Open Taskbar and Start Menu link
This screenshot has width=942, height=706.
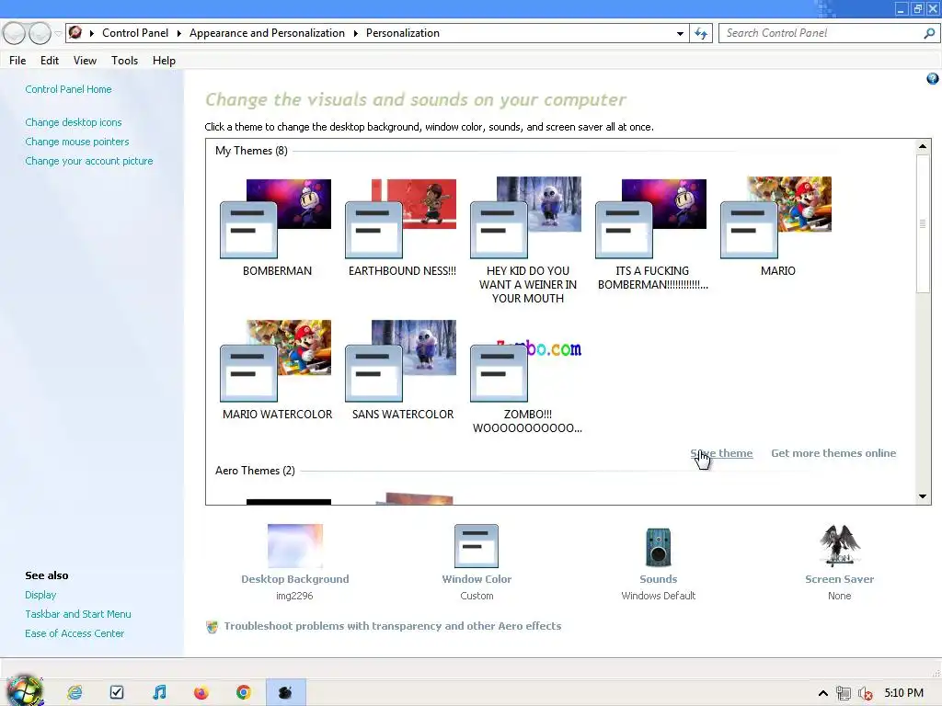[78, 613]
